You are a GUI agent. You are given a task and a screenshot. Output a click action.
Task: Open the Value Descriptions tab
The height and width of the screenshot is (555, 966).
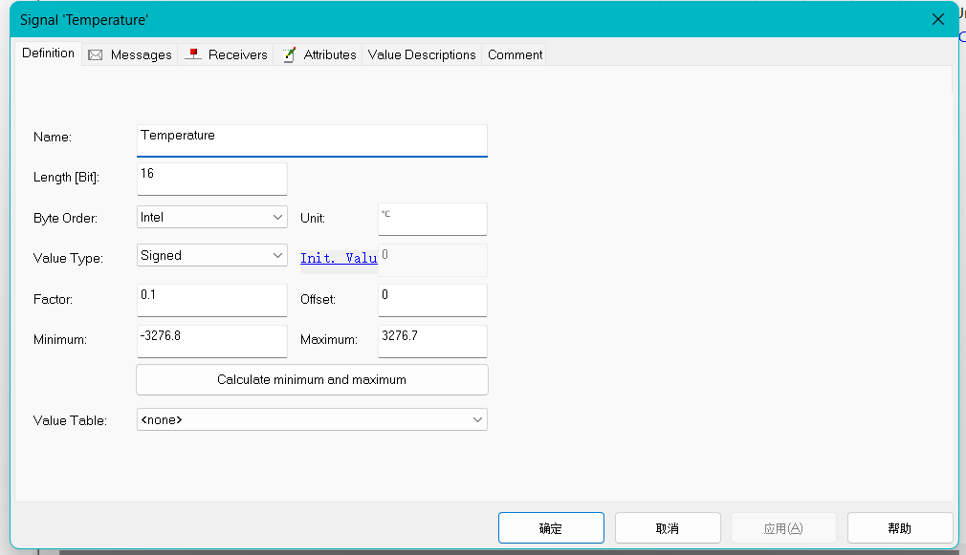click(421, 54)
